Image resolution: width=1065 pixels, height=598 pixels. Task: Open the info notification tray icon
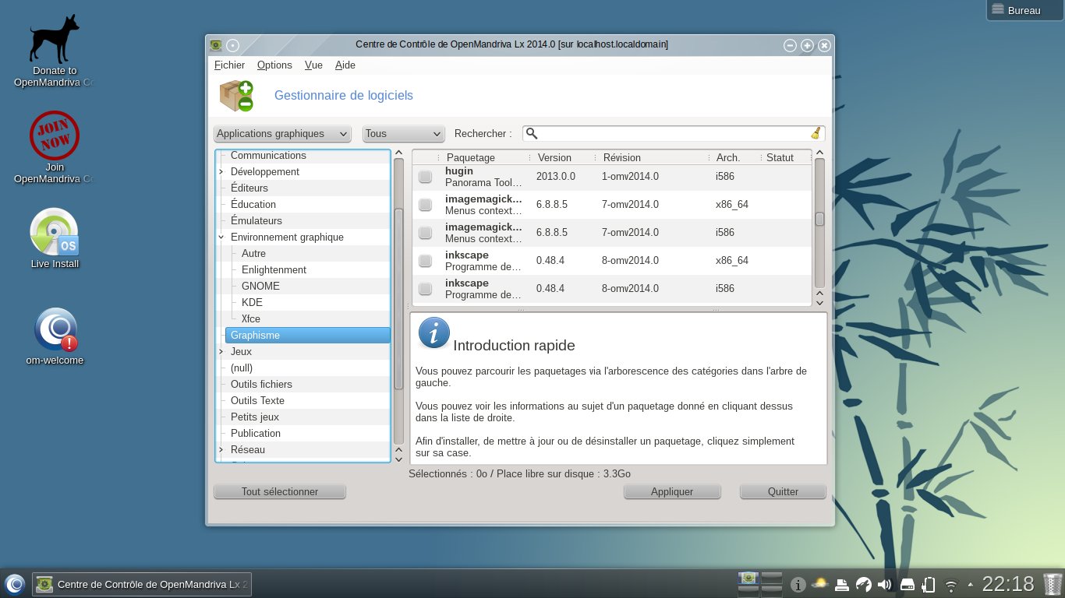(x=798, y=584)
